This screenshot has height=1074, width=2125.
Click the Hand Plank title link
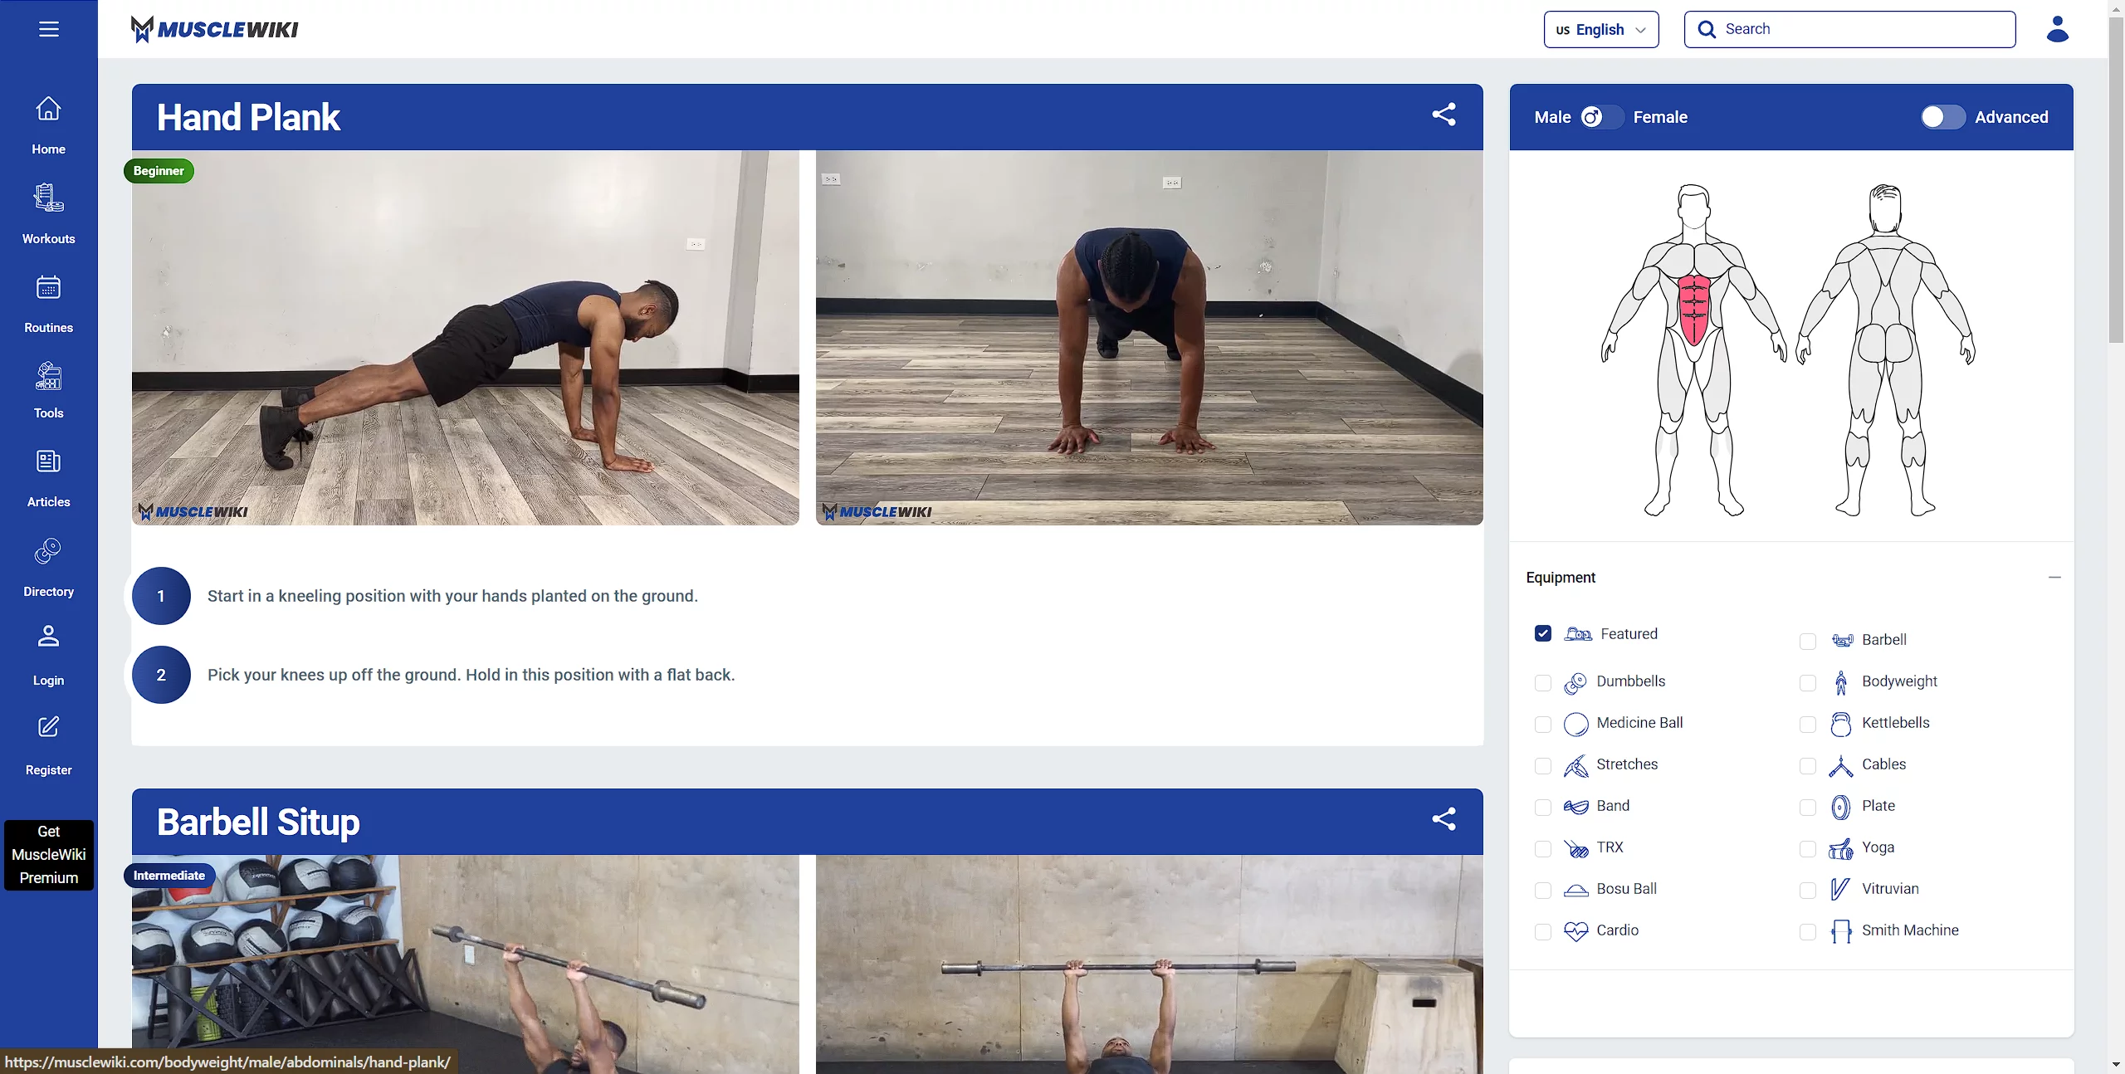pyautogui.click(x=248, y=117)
